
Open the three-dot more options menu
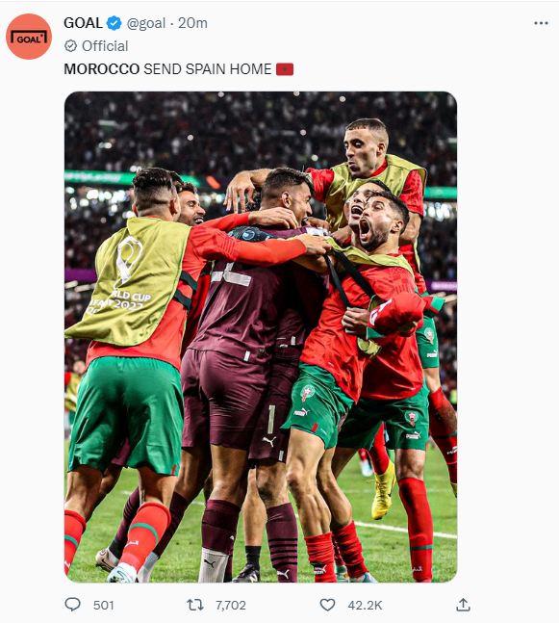click(541, 23)
